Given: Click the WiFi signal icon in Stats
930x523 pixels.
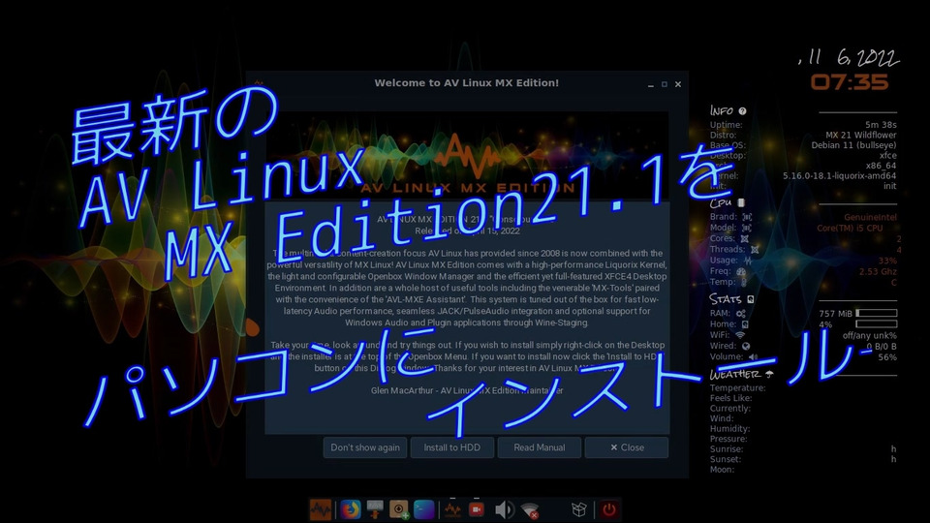Looking at the screenshot, I should (x=740, y=335).
